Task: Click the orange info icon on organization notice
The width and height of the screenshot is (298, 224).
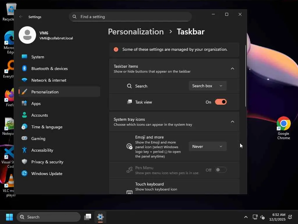Action: click(x=116, y=50)
